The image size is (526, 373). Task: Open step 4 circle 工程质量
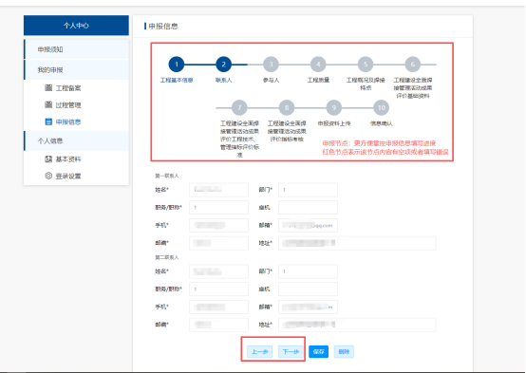pos(318,65)
